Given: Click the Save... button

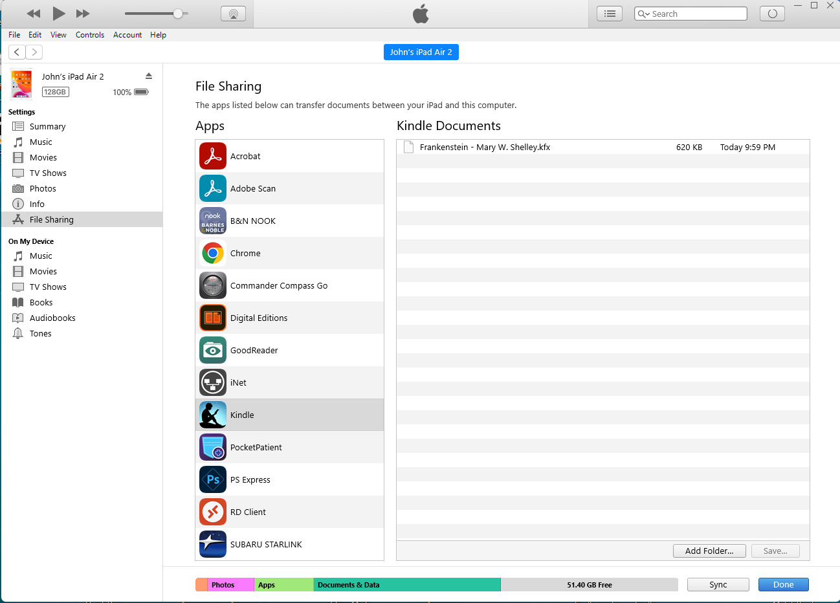Looking at the screenshot, I should (775, 551).
